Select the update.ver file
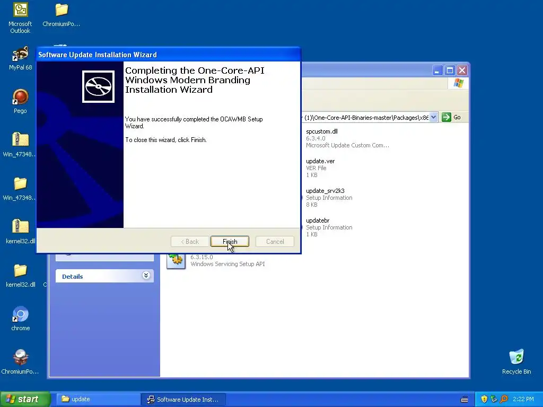The width and height of the screenshot is (543, 407). (320, 161)
